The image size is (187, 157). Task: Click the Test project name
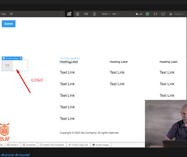pyautogui.click(x=4, y=14)
